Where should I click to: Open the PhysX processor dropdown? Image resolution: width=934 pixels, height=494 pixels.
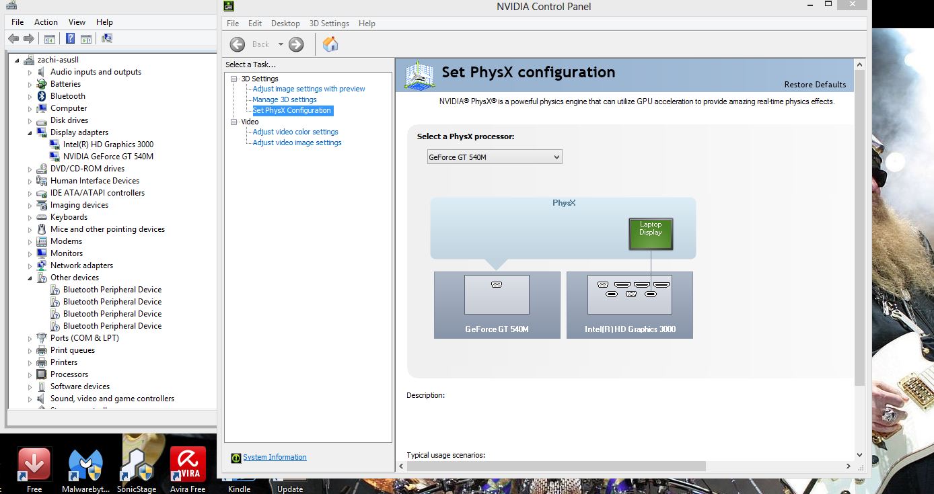point(495,157)
